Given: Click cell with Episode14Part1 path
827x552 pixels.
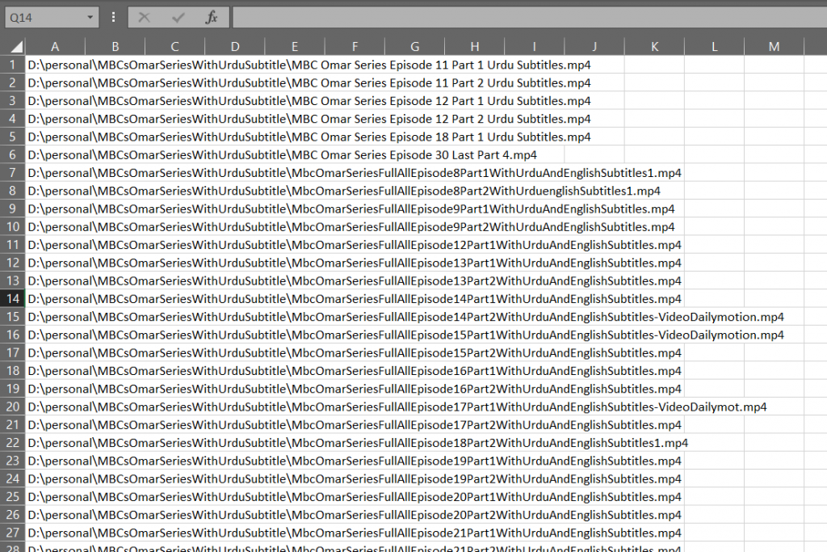Looking at the screenshot, I should coord(355,299).
